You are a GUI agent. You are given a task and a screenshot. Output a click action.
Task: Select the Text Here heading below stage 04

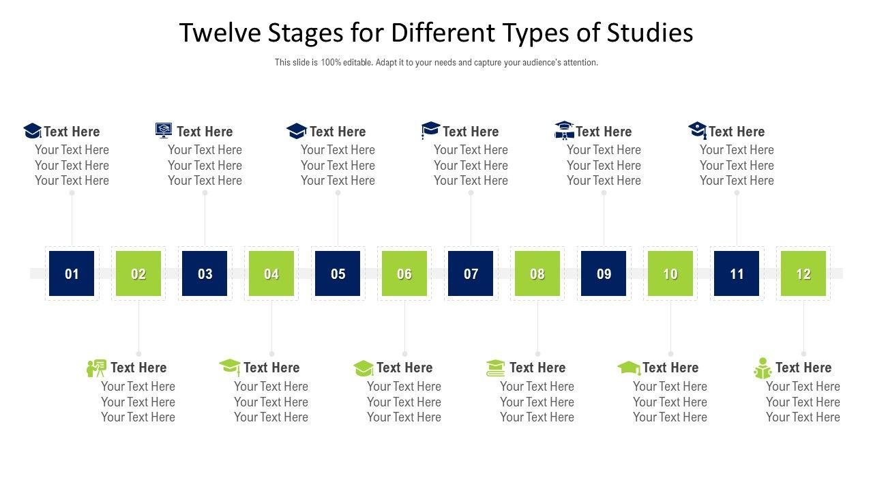[x=271, y=368]
